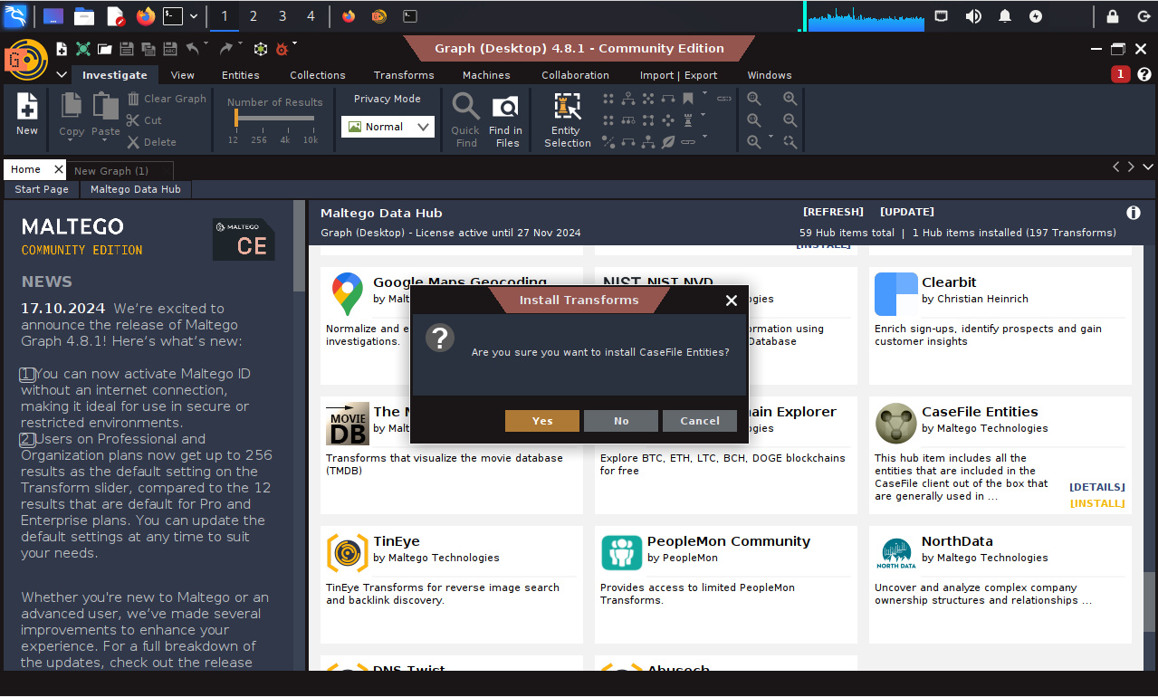Click the Quick Find magnifier icon

[x=465, y=108]
